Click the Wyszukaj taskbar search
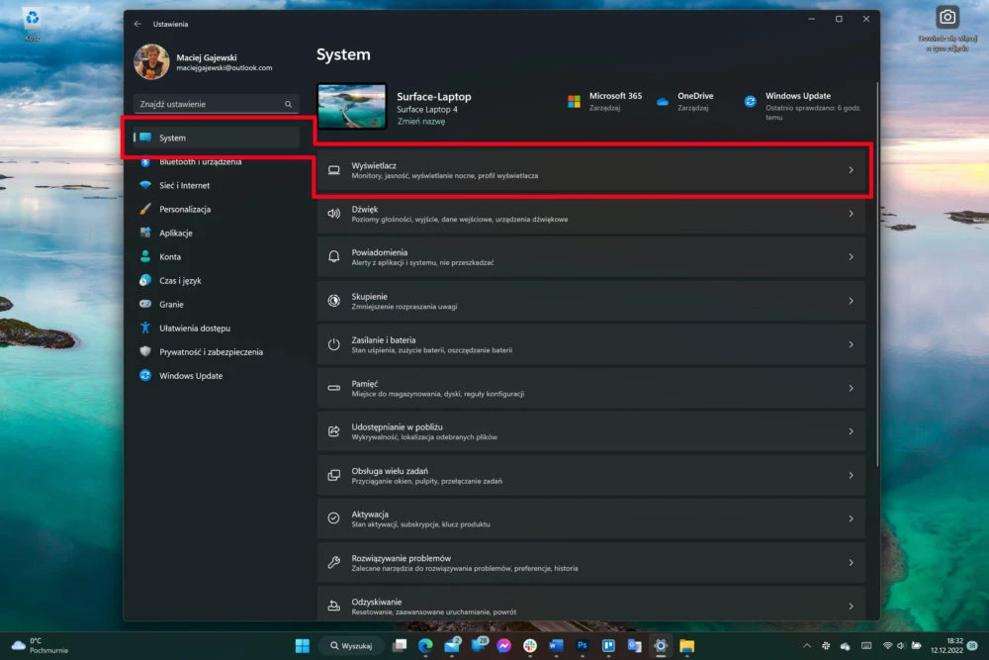Image resolution: width=989 pixels, height=660 pixels. pos(351,645)
